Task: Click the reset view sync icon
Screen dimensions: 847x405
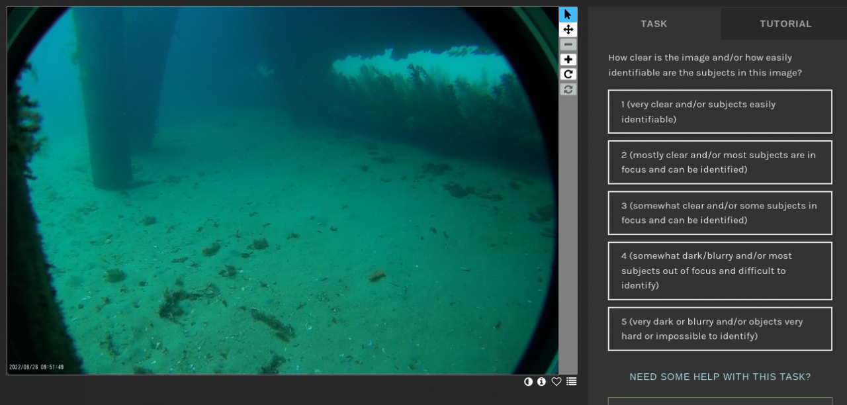Action: click(568, 89)
